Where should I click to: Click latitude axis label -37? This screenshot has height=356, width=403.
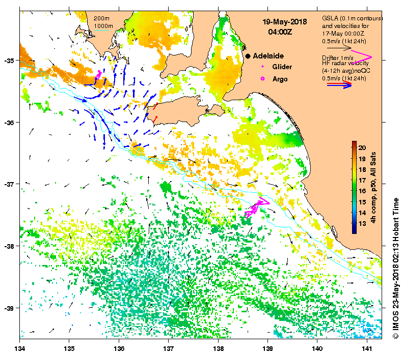pyautogui.click(x=9, y=184)
